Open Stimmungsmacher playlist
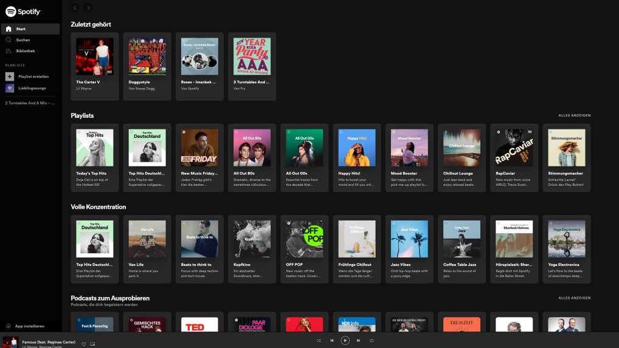 pyautogui.click(x=567, y=158)
